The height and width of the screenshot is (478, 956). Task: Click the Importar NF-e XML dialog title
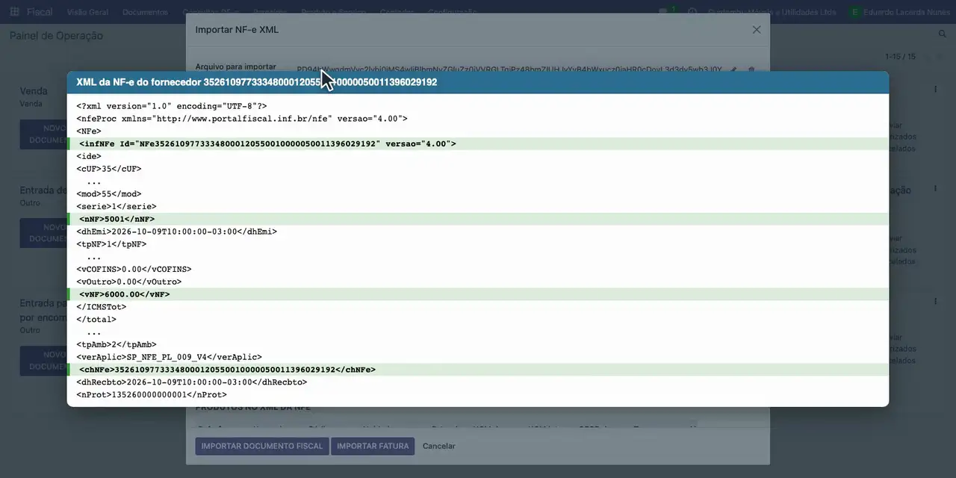[237, 30]
